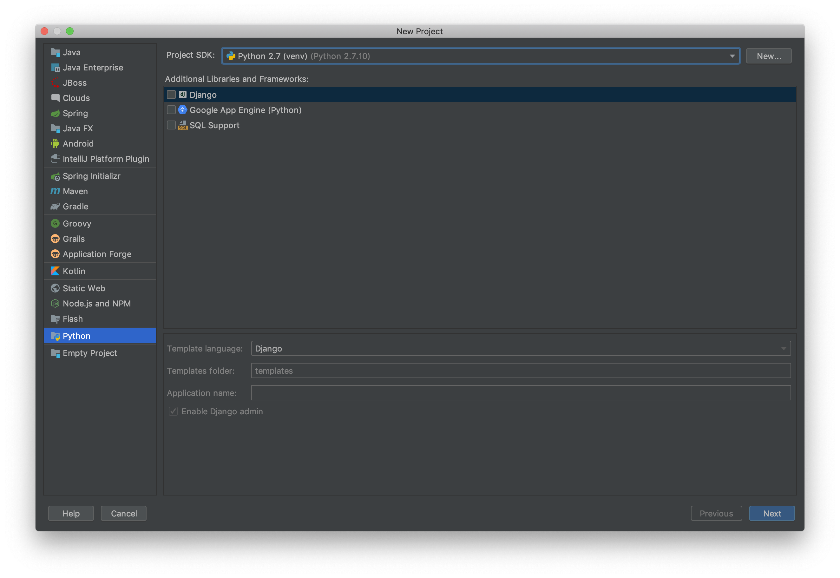The image size is (840, 578).
Task: Choose the Android robot icon
Action: click(55, 144)
